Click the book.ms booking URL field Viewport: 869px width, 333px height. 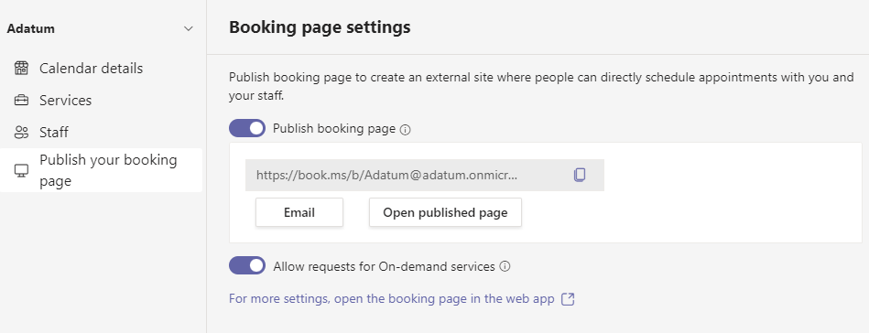coord(425,175)
